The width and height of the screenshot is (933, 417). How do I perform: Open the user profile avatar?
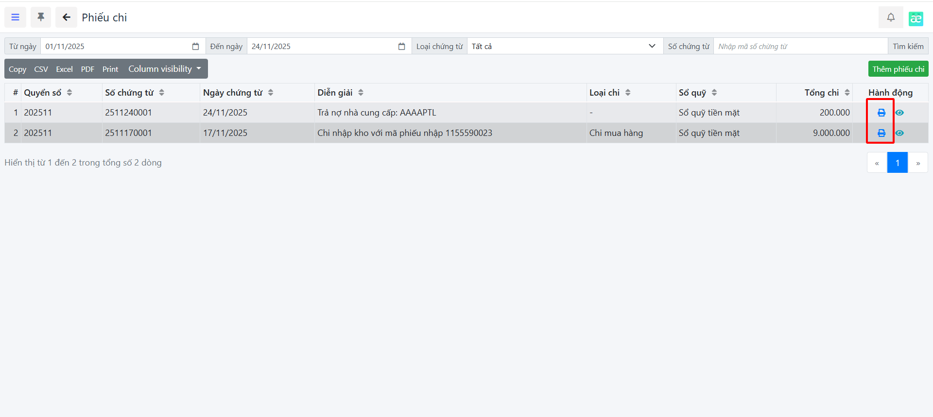coord(916,18)
